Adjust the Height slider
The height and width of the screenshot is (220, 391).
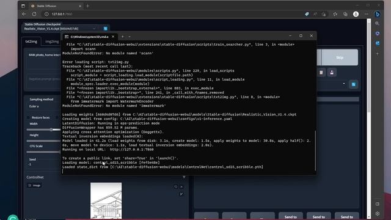pos(43,141)
